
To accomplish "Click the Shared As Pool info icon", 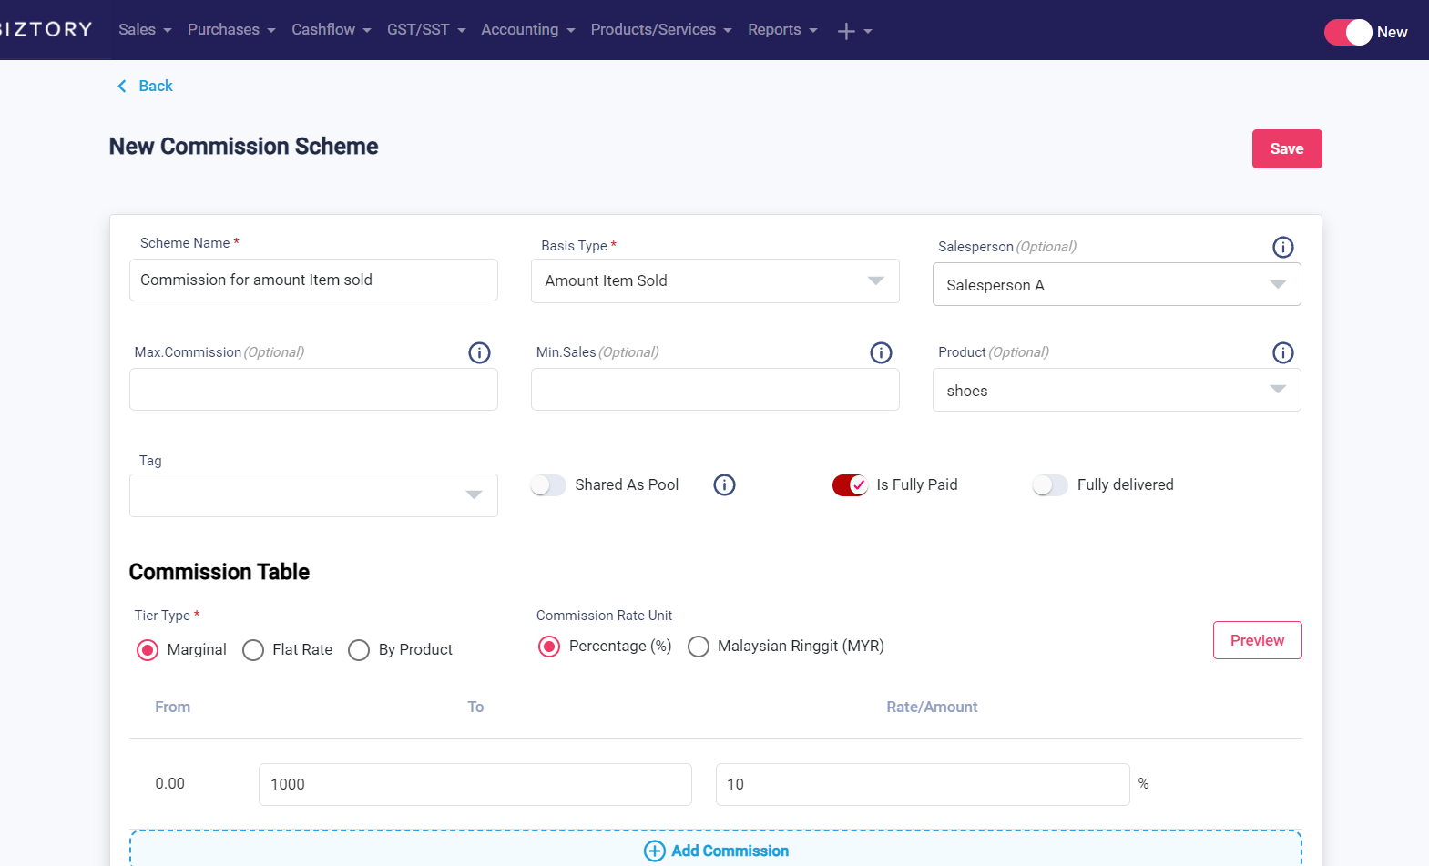I will pyautogui.click(x=724, y=484).
